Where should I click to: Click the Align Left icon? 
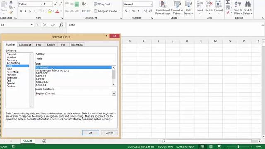pyautogui.click(x=67, y=11)
